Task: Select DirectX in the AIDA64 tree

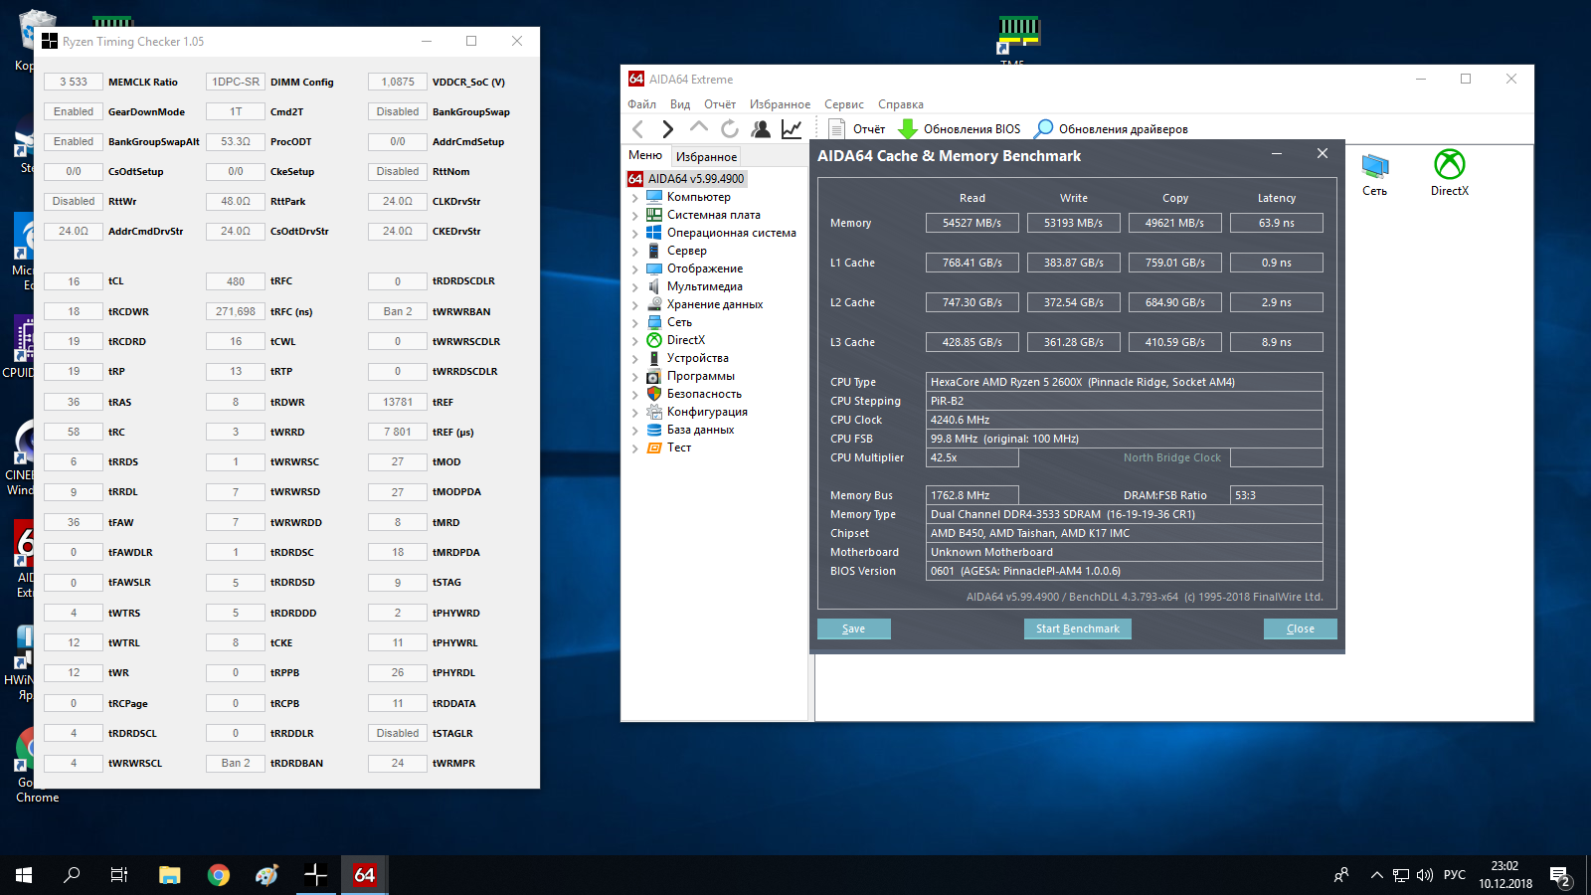Action: 685,340
